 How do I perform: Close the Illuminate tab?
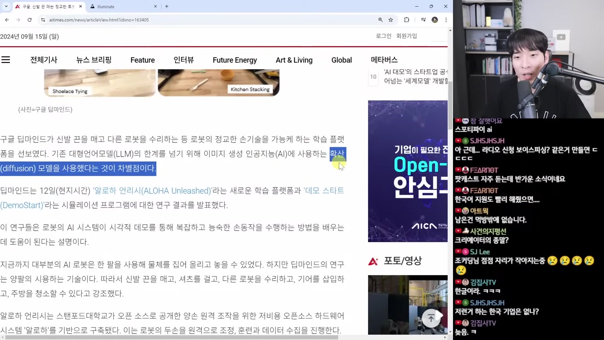(155, 7)
